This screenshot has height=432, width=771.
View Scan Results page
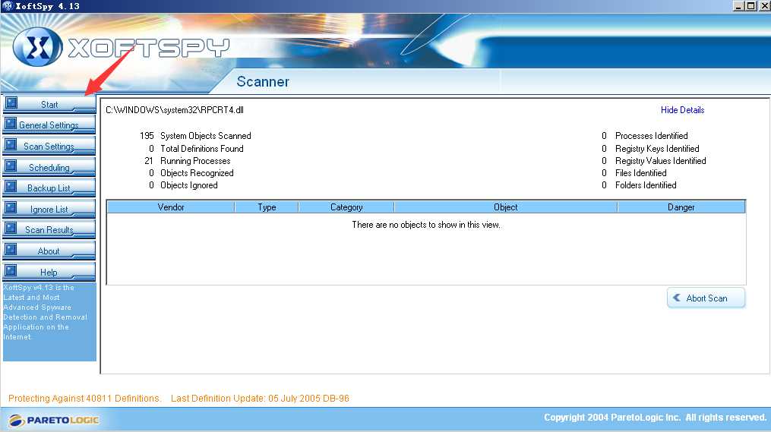[49, 230]
